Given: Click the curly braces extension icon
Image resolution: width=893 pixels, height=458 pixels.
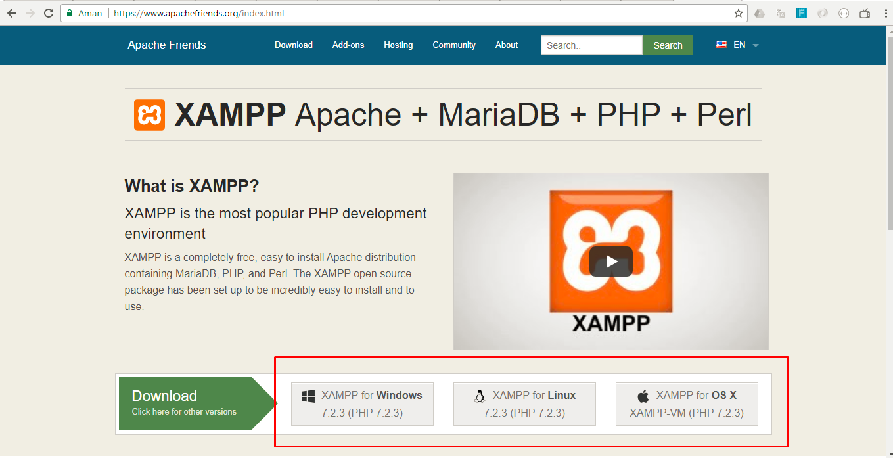Looking at the screenshot, I should click(x=844, y=13).
